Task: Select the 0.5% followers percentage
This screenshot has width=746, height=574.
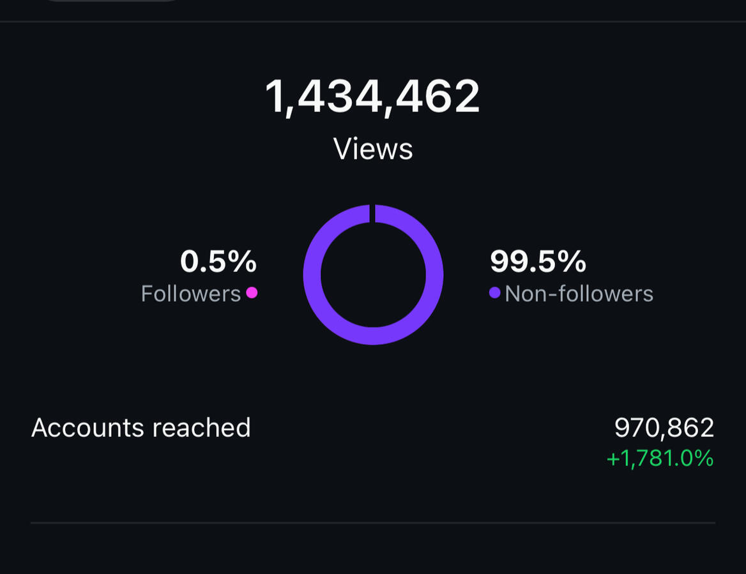Action: coord(218,261)
